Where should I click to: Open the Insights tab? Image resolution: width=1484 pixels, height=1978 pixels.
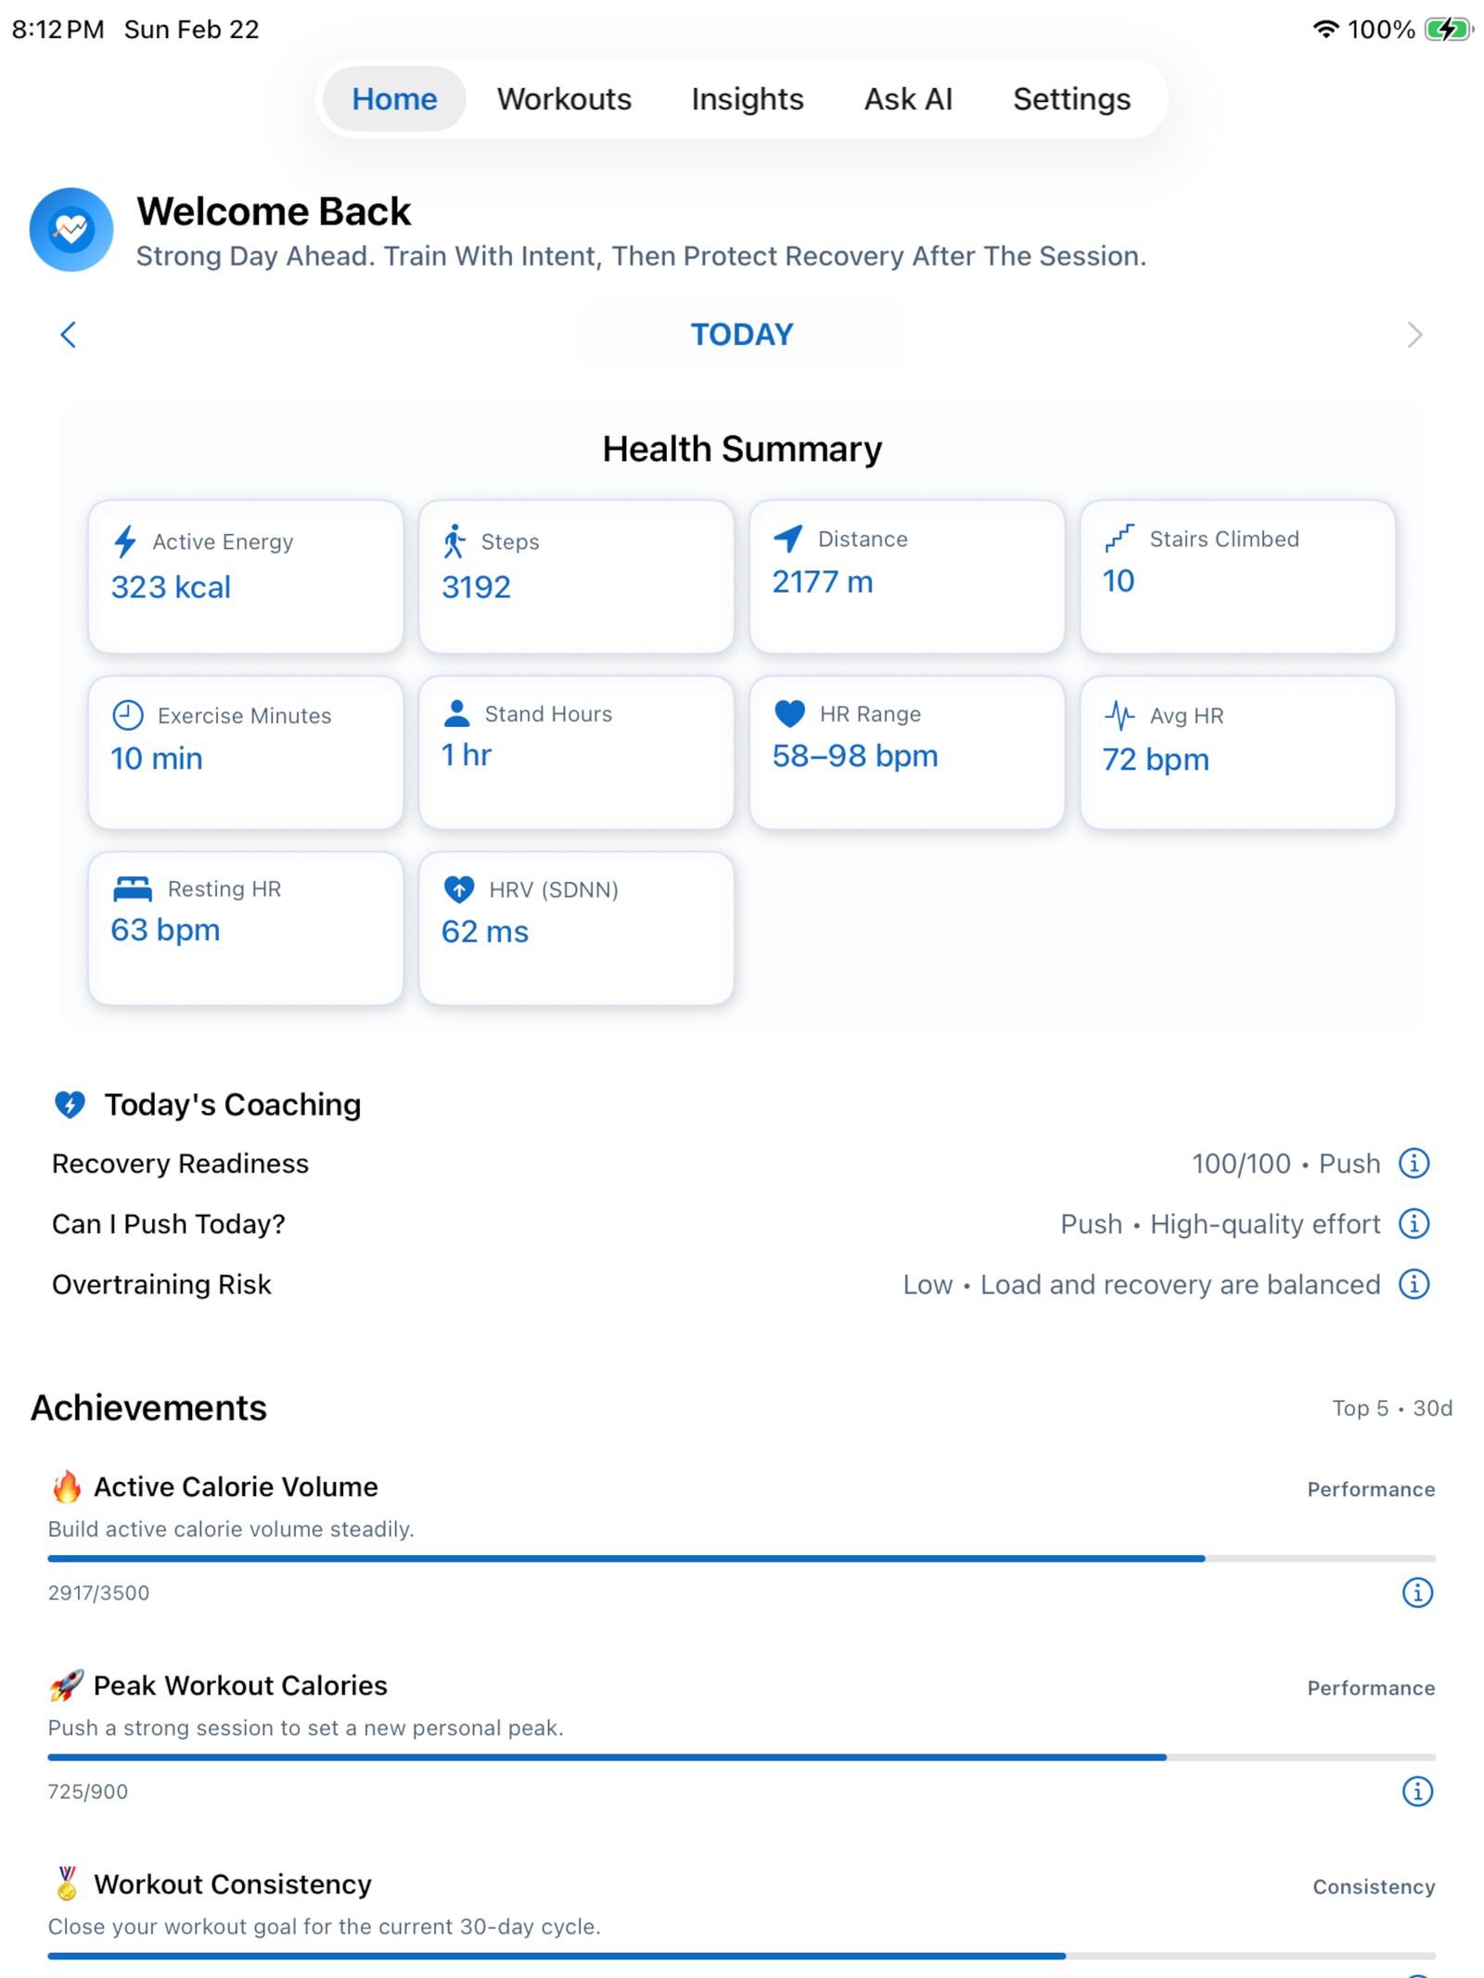point(747,99)
